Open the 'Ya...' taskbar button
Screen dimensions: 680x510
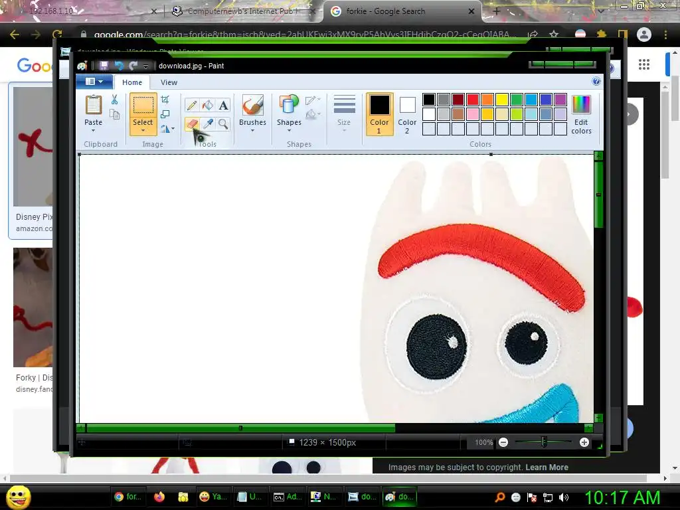point(213,497)
